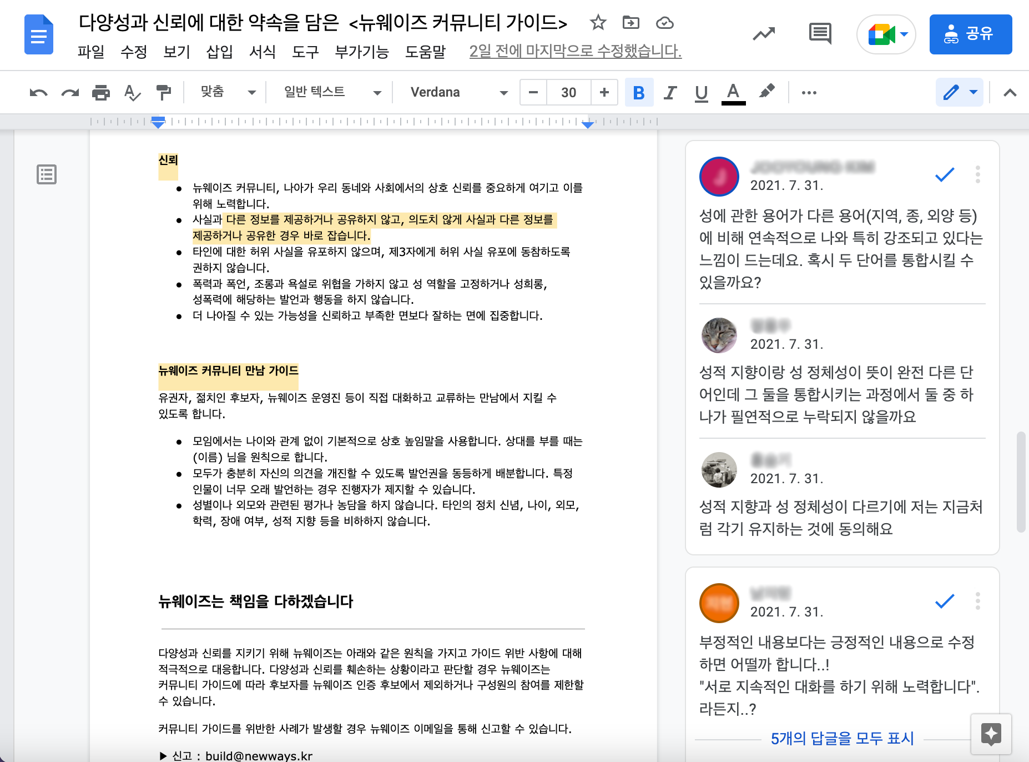Open the 삽입 menu
The width and height of the screenshot is (1029, 762).
219,52
